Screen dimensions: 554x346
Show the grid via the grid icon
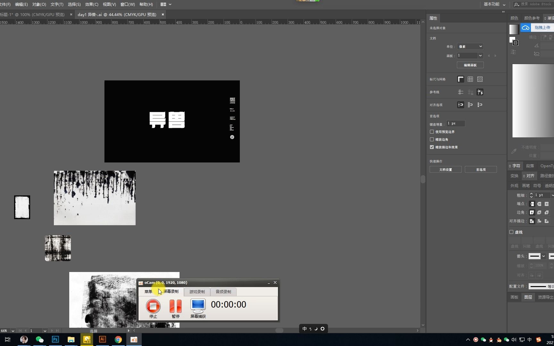pos(470,79)
